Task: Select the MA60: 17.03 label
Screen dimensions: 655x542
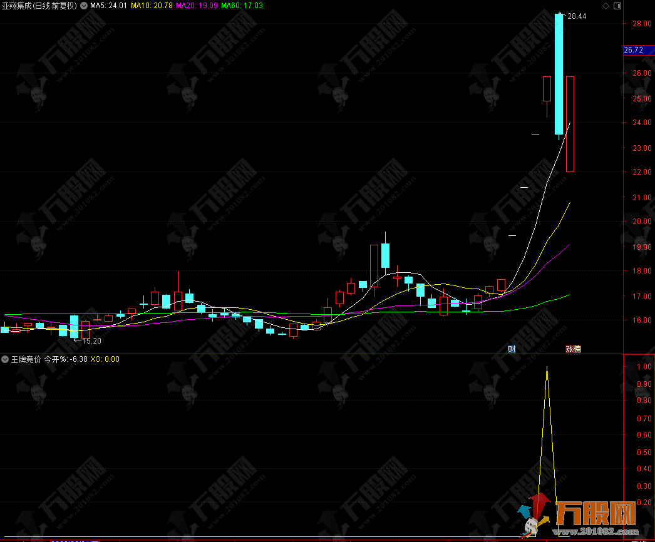Action: click(x=242, y=6)
